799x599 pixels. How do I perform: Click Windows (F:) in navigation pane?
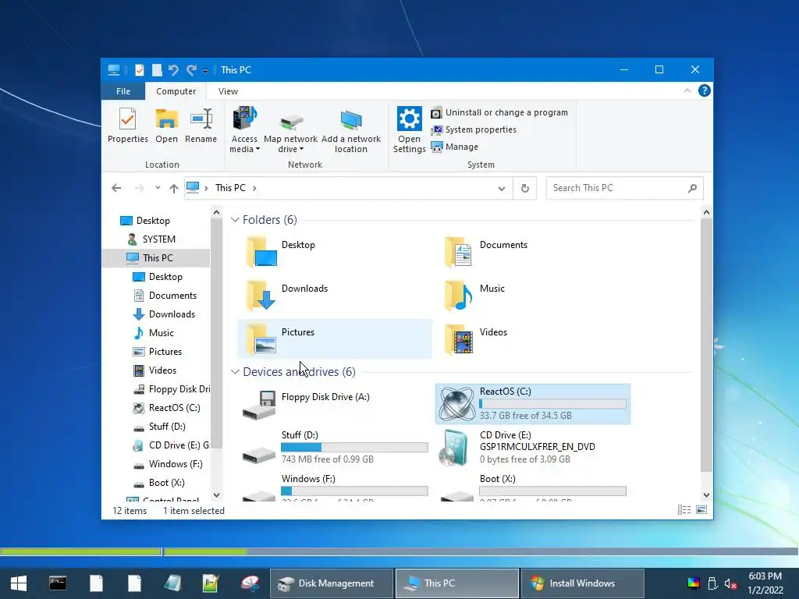pos(176,464)
